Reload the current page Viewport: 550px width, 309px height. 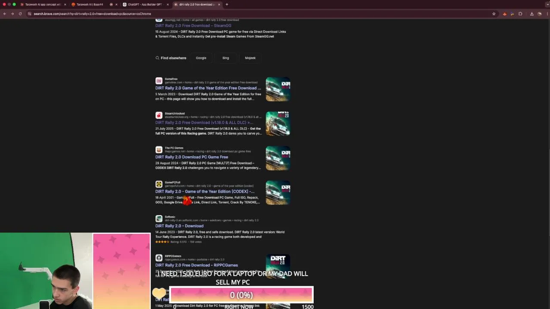[x=20, y=14]
